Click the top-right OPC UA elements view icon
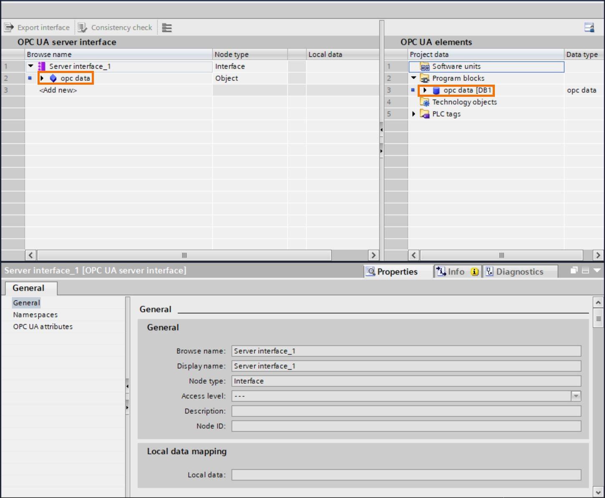Image resolution: width=605 pixels, height=498 pixels. [x=589, y=28]
